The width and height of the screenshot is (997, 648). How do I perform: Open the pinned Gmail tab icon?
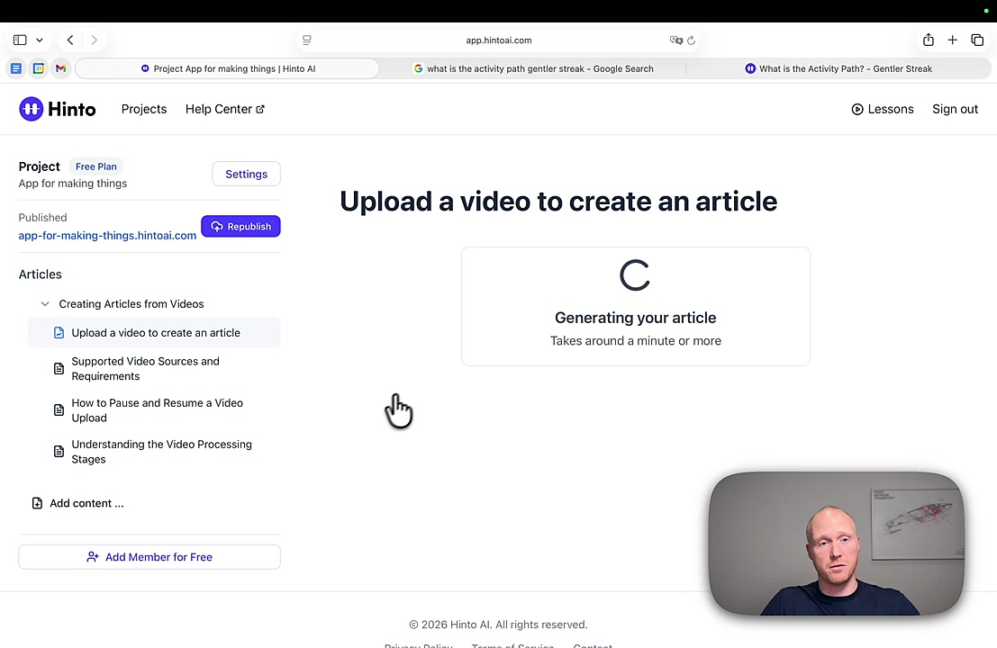pos(60,68)
